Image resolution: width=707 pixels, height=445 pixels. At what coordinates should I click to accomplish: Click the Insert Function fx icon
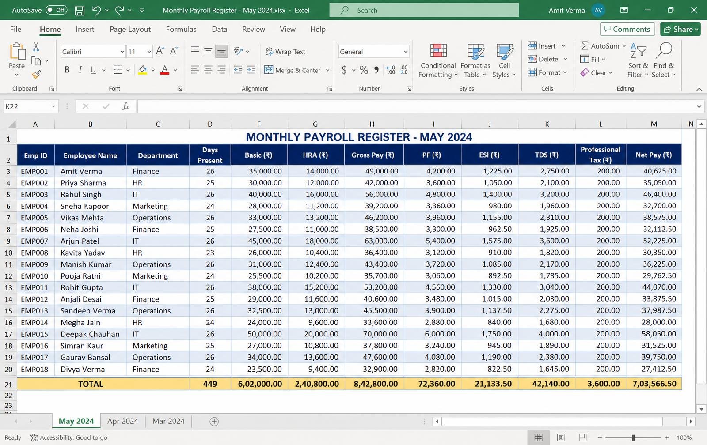[x=125, y=106]
